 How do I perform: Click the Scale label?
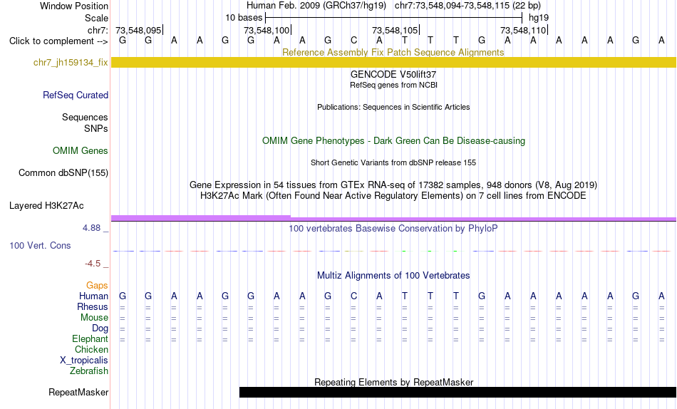96,18
